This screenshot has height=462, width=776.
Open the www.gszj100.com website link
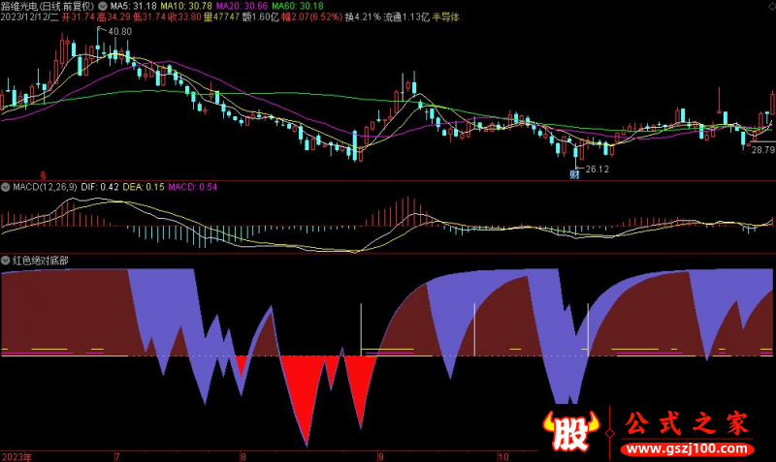pos(685,451)
